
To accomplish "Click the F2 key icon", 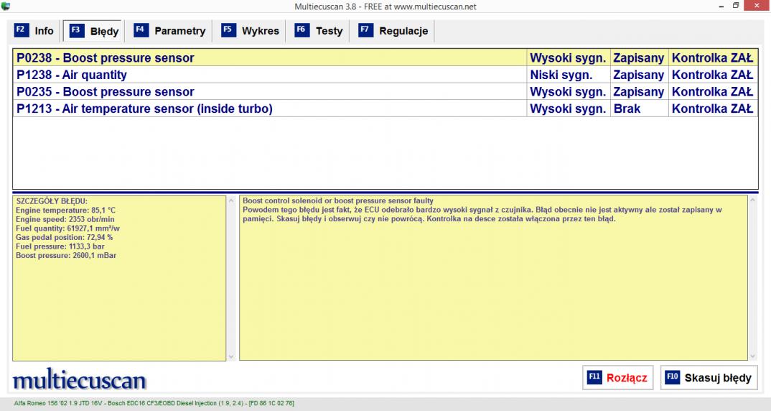I will (x=21, y=30).
